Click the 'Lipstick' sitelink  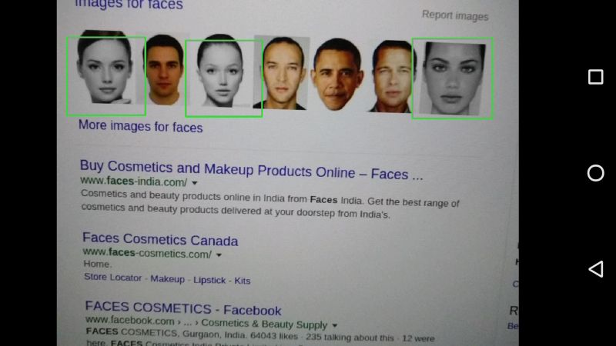tap(209, 280)
